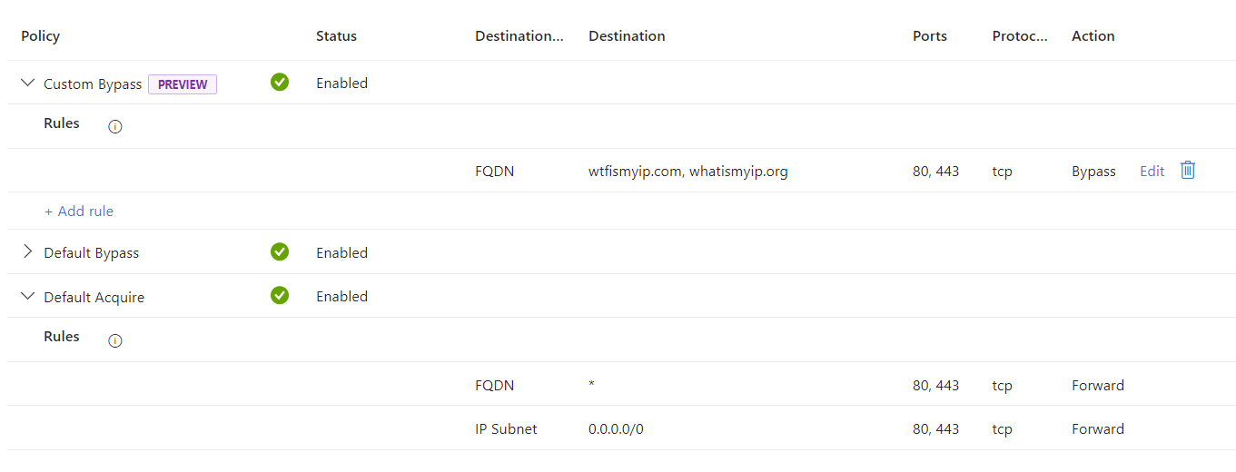Image resolution: width=1236 pixels, height=472 pixels.
Task: Add a rule to Custom Bypass
Action: (79, 211)
